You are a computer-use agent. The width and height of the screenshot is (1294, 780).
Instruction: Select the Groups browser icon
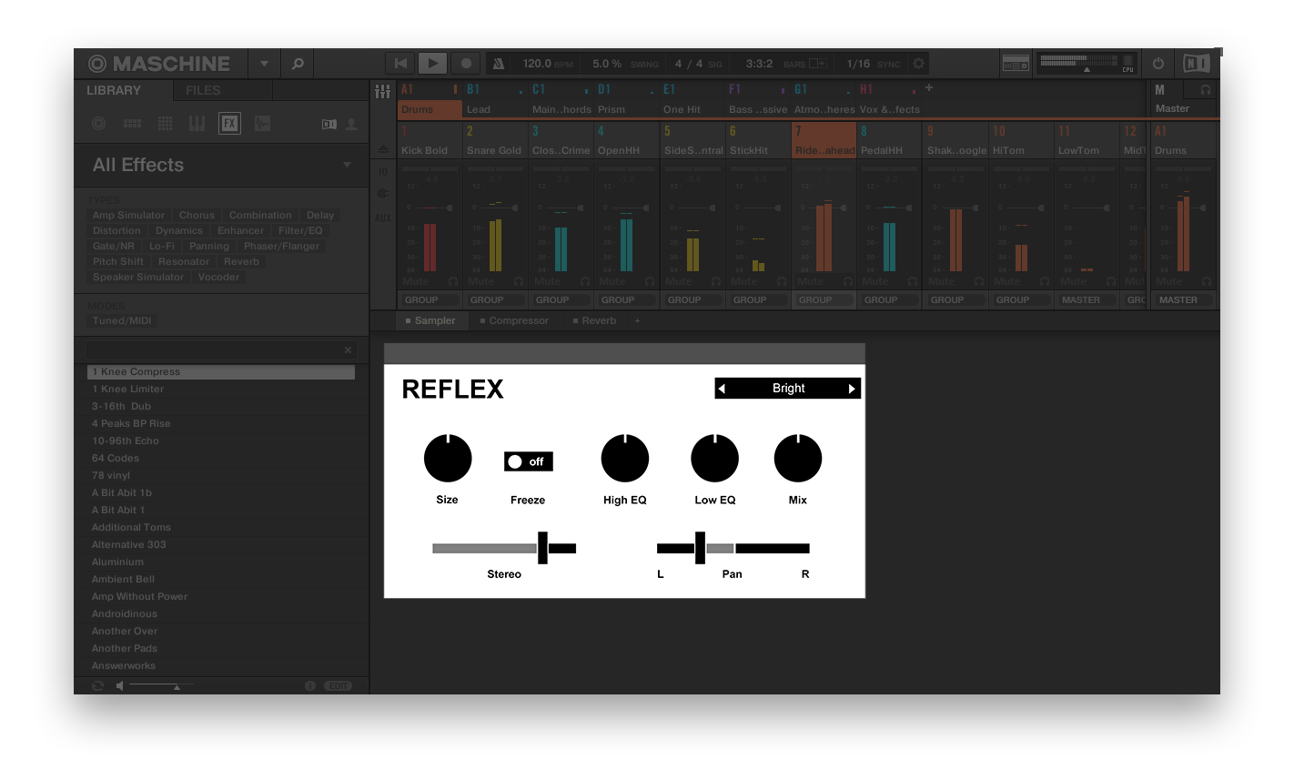(132, 124)
